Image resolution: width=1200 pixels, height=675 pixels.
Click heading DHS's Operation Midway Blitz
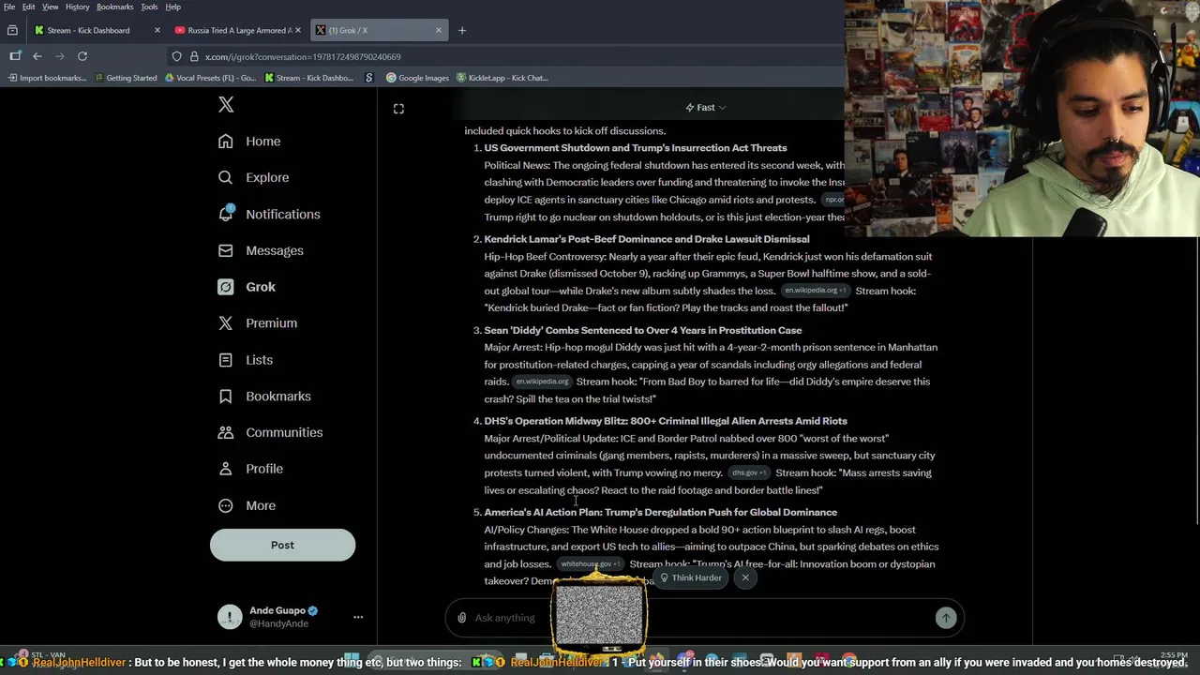666,421
